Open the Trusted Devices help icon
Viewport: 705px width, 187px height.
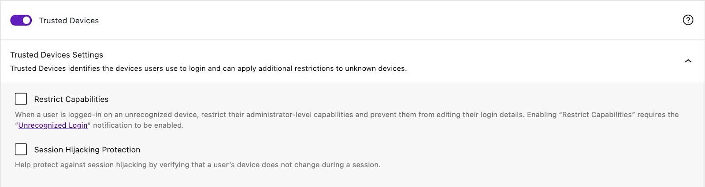click(688, 20)
